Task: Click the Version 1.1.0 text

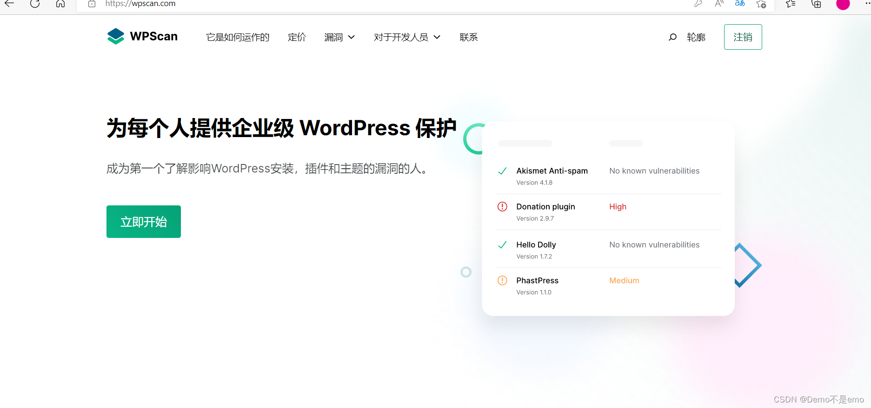Action: click(x=534, y=292)
